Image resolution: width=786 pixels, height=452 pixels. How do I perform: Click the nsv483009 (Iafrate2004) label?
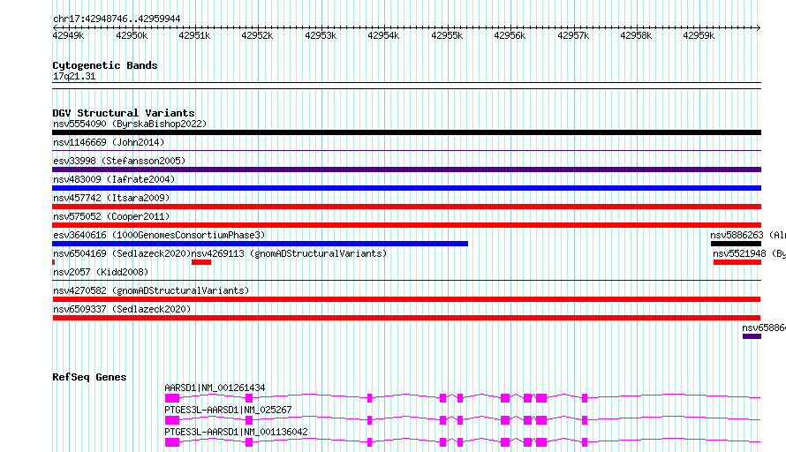coord(114,179)
